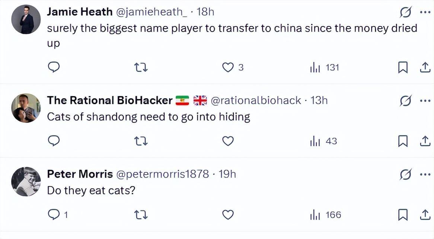Click The Rational BioHacker's avatar

(x=26, y=108)
